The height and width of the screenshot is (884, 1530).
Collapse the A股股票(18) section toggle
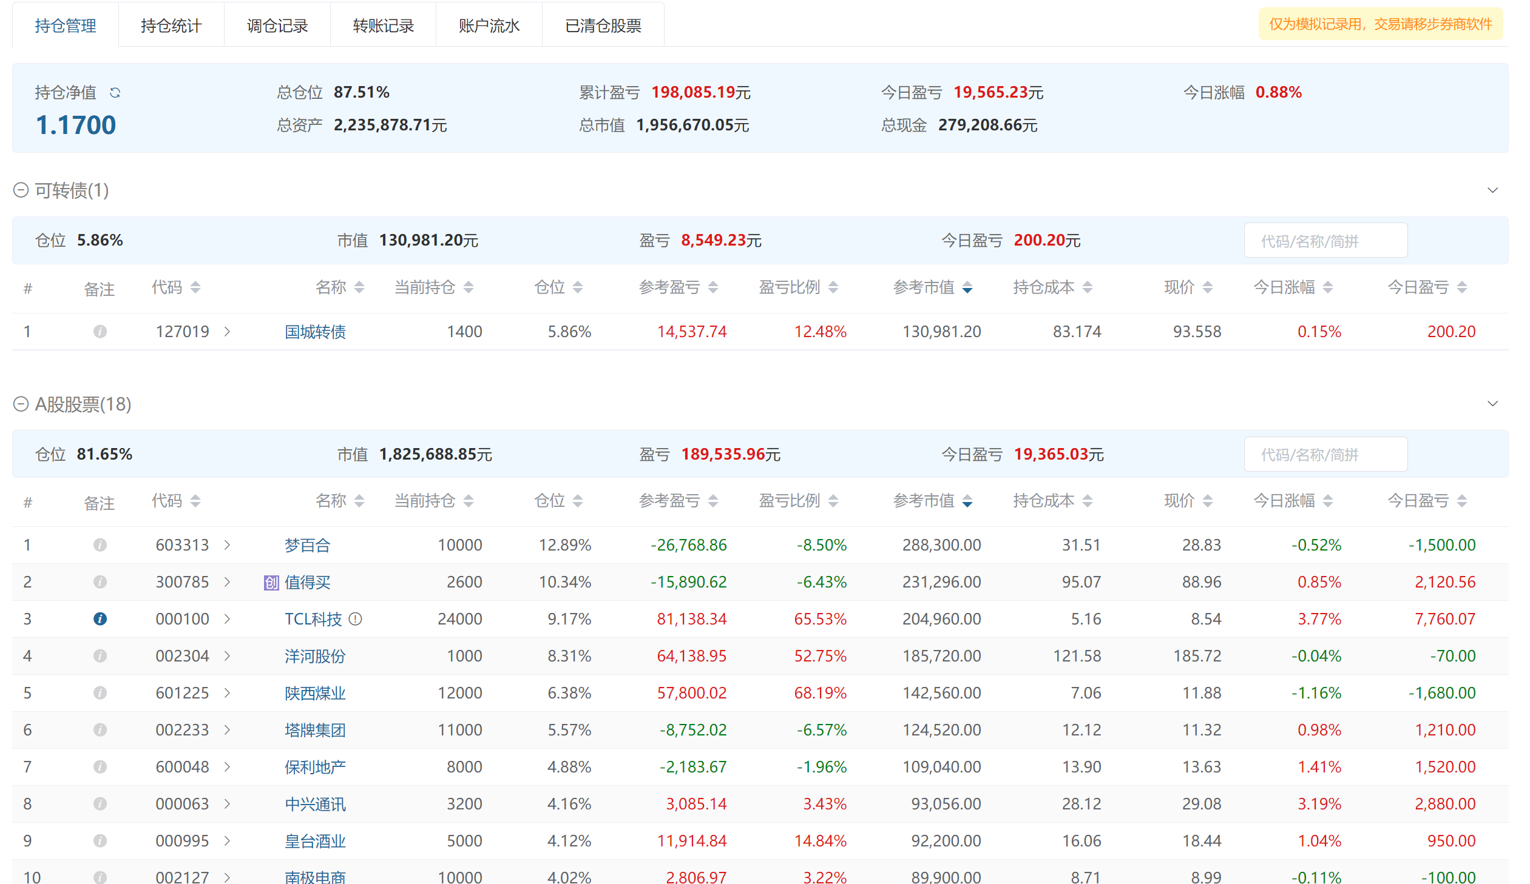click(x=21, y=404)
